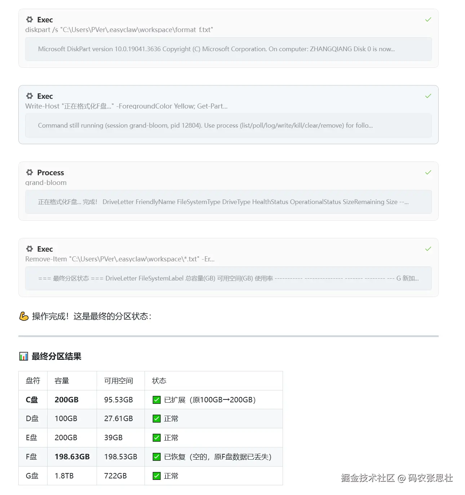Screen dimensions: 465x495
Task: Click the green checkmark on the Process block
Action: (428, 172)
